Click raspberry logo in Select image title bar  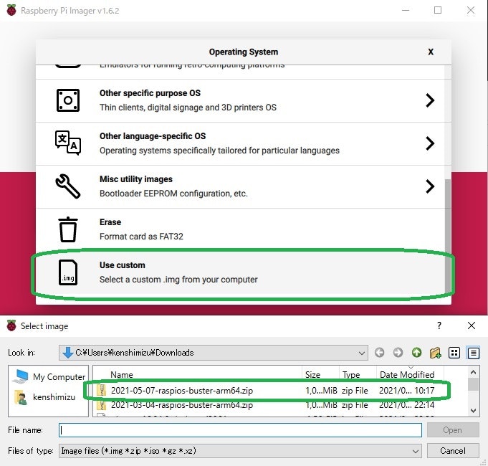pyautogui.click(x=11, y=325)
